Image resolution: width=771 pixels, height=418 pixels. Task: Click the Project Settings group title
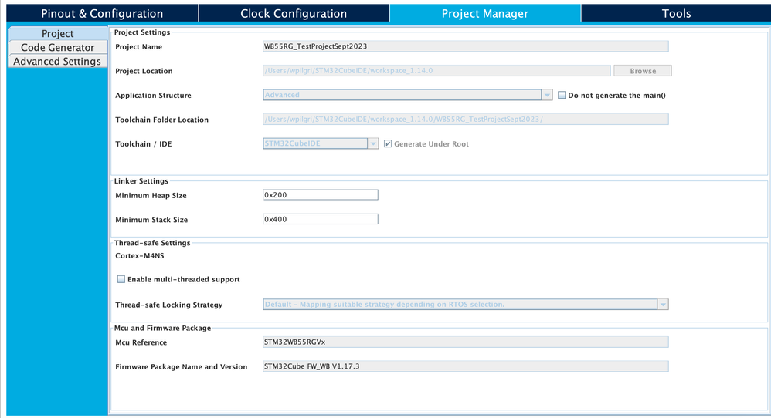pyautogui.click(x=142, y=32)
